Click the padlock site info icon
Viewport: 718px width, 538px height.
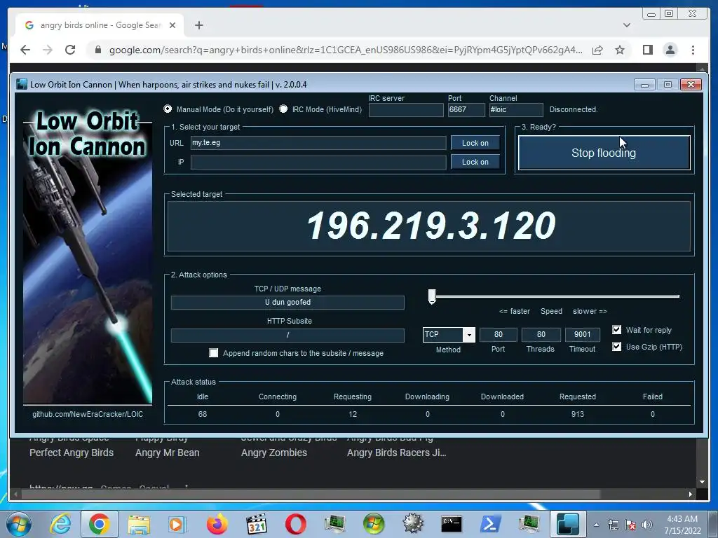(x=98, y=50)
